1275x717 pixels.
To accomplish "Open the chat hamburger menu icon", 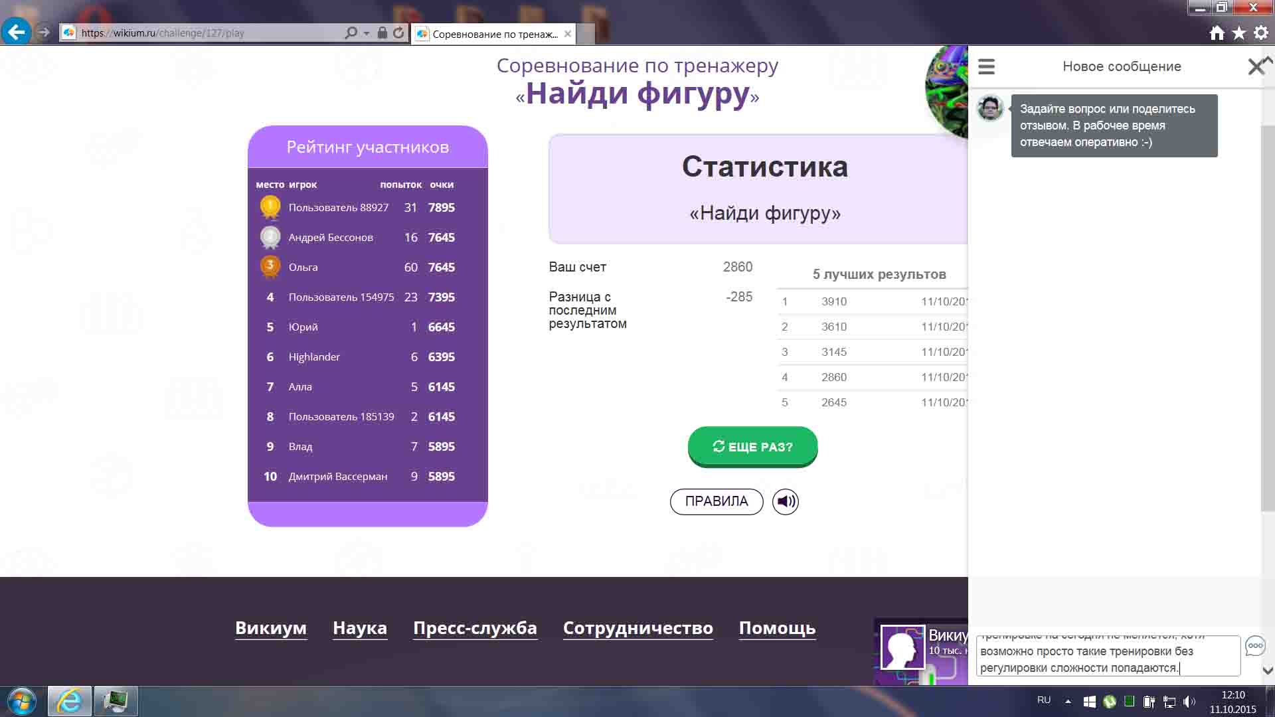I will point(986,66).
